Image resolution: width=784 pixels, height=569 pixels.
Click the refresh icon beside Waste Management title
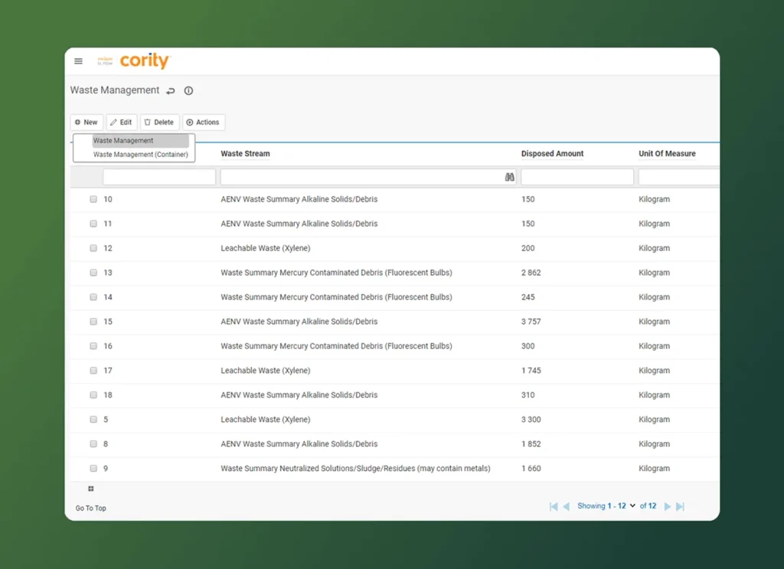(x=170, y=90)
